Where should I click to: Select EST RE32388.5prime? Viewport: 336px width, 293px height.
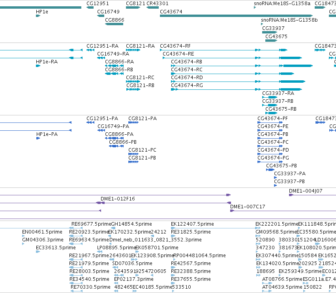191,271
